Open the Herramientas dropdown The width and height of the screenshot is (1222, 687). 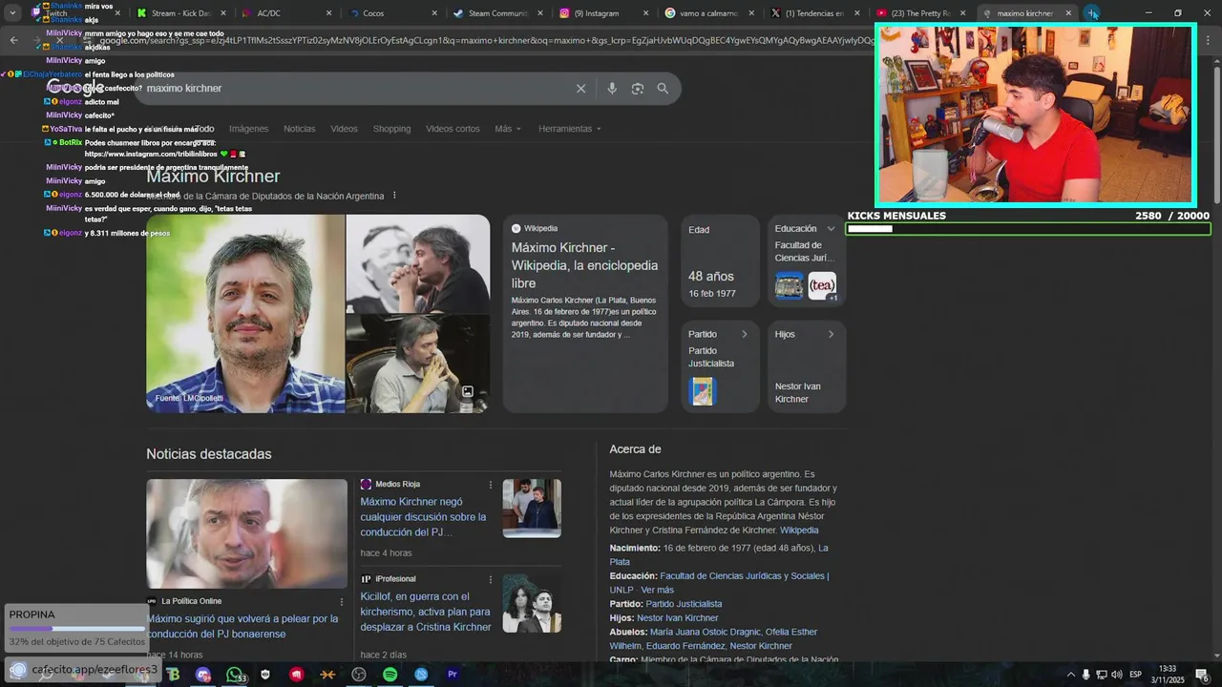point(570,129)
